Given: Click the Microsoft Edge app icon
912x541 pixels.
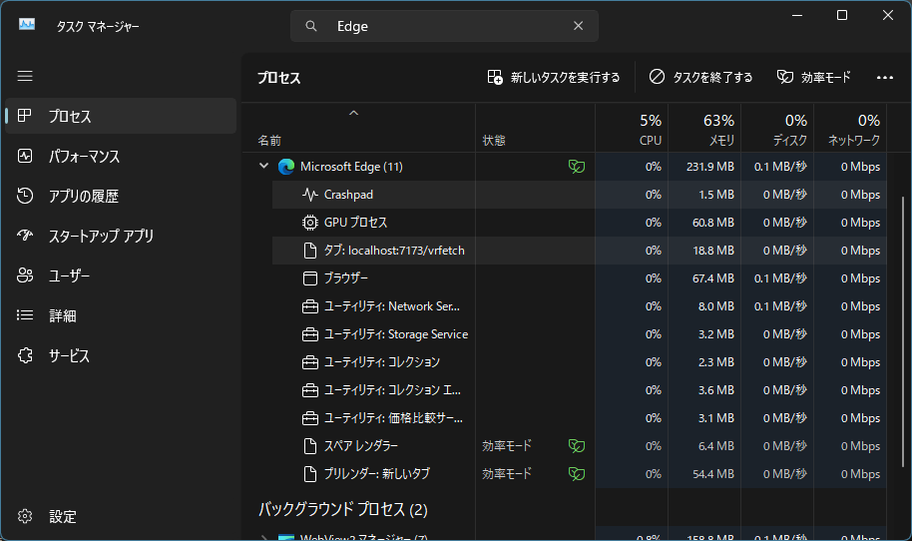Looking at the screenshot, I should coord(286,167).
